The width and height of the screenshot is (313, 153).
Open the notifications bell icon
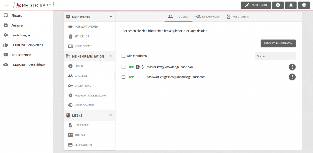[x=291, y=5]
